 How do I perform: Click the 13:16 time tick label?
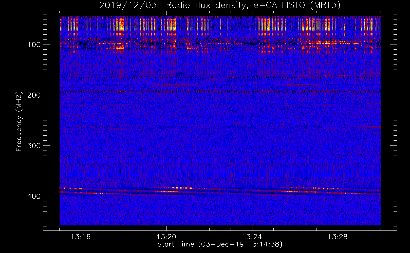(81, 237)
